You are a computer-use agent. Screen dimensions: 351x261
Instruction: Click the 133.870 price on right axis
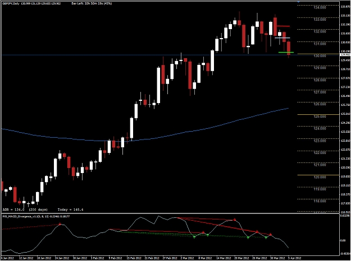pyautogui.click(x=345, y=7)
